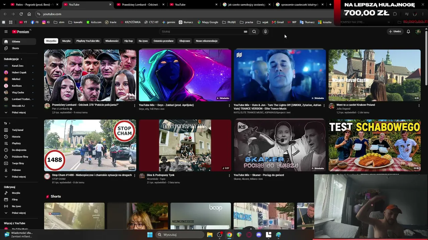Image resolution: width=428 pixels, height=240 pixels.
Task: Select the Wszystko filter chip
Action: point(51,41)
